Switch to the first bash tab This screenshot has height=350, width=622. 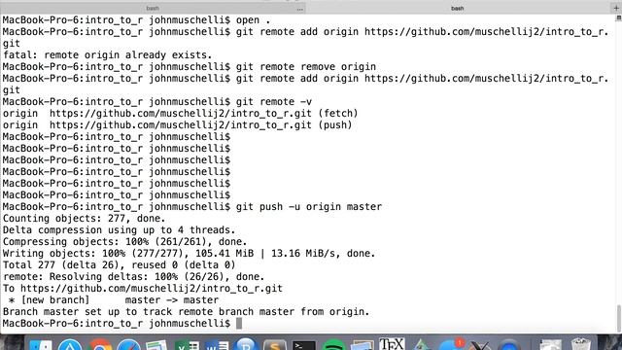pyautogui.click(x=153, y=8)
